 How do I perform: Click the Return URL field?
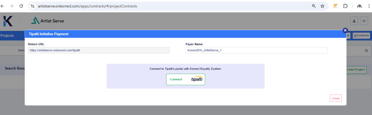pyautogui.click(x=99, y=50)
